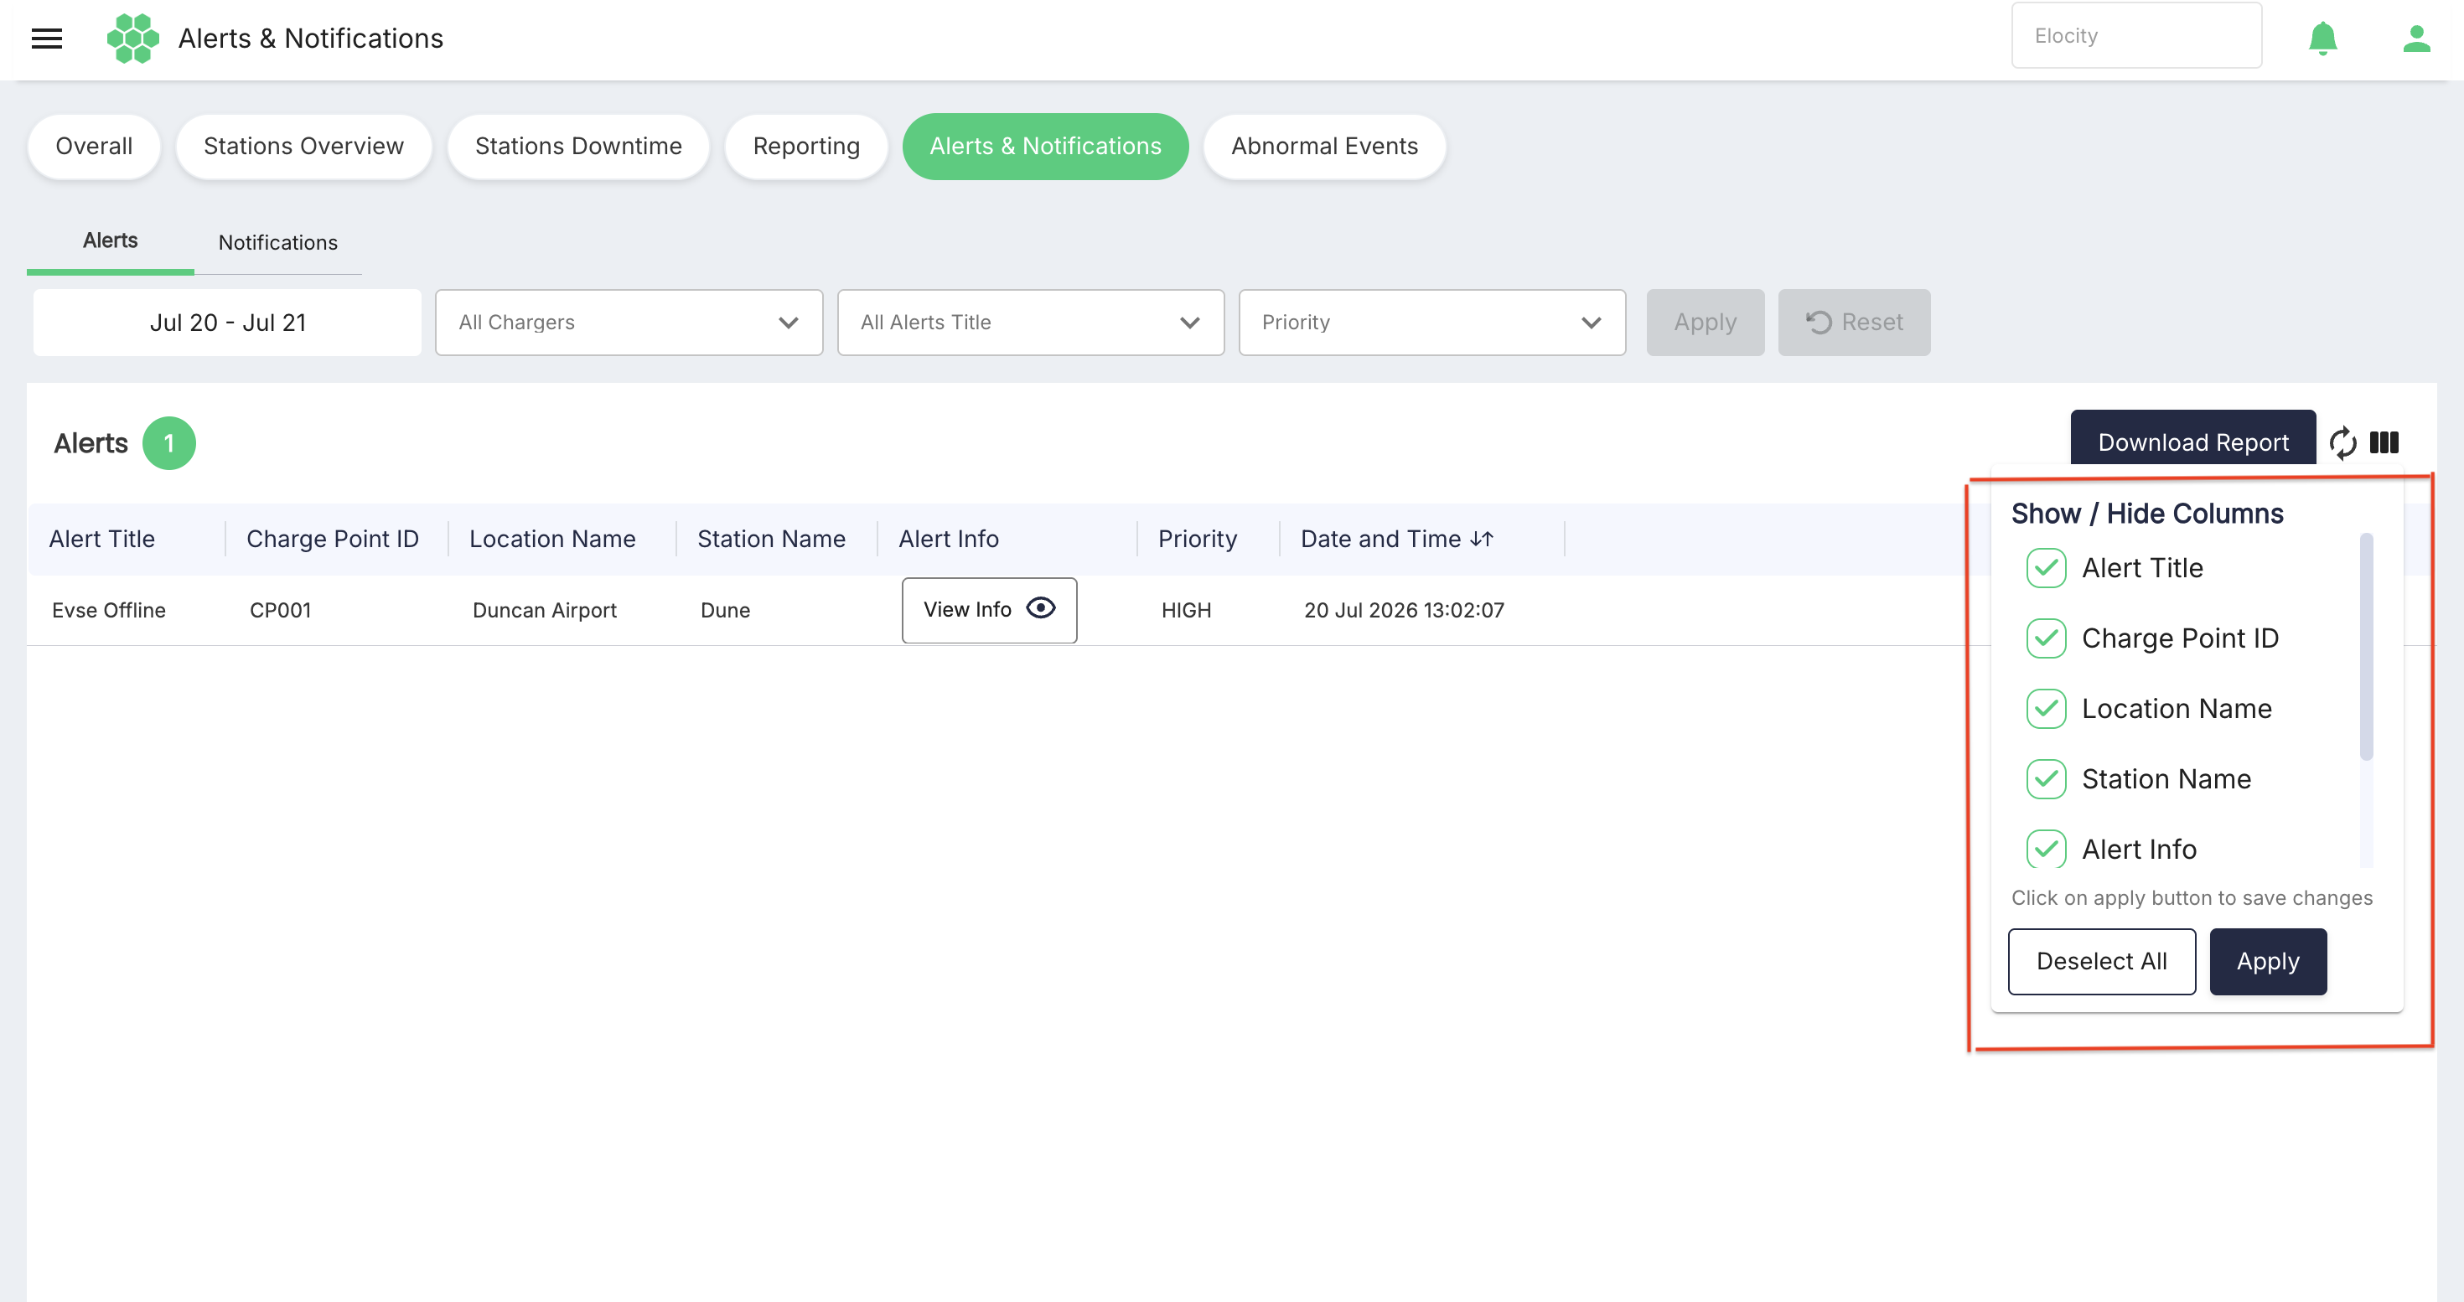Click the View Info button for Evse Offline
The height and width of the screenshot is (1302, 2464).
(989, 610)
